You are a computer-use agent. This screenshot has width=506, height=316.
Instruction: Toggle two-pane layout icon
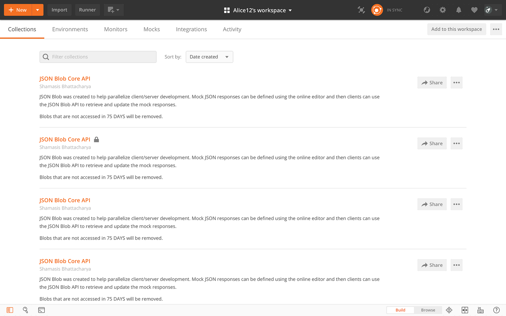click(465, 310)
